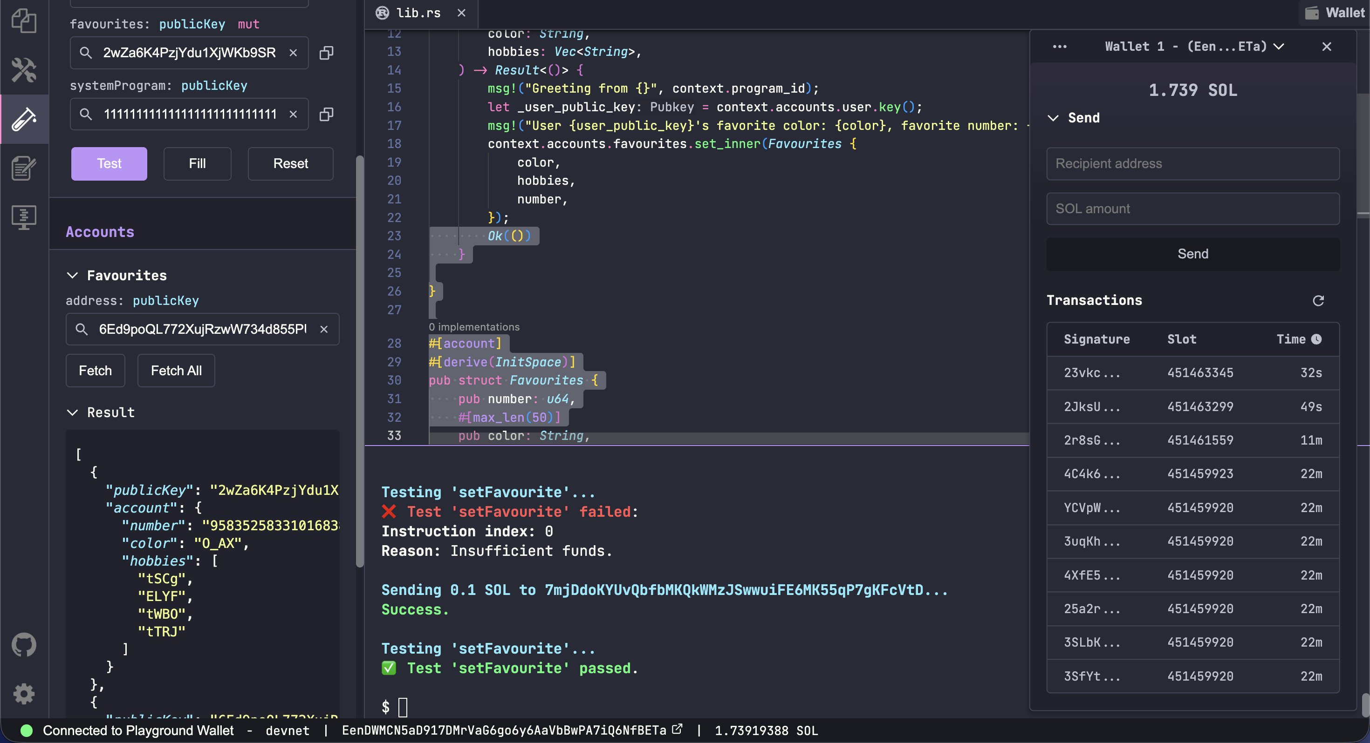
Task: Open the Build & Deploy tools icon
Action: coord(24,70)
